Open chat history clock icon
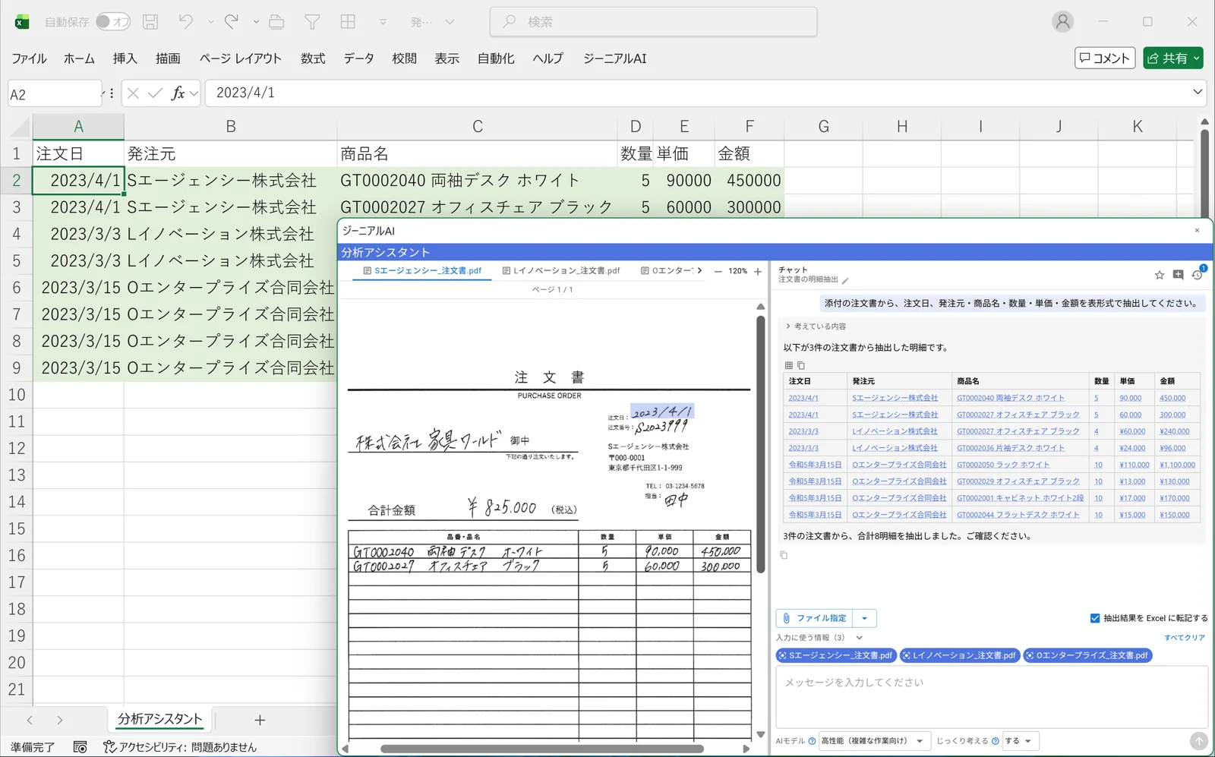The height and width of the screenshot is (757, 1215). (1197, 275)
